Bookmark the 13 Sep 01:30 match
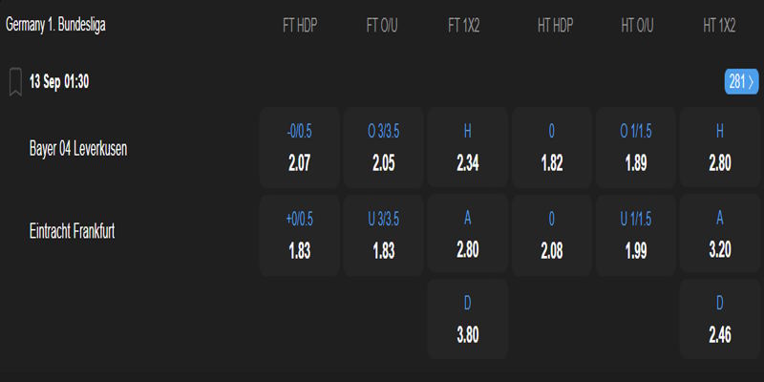 tap(15, 82)
